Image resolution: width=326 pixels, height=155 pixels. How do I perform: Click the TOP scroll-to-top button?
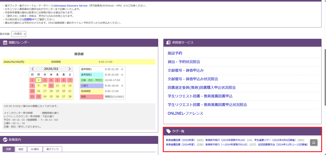click(x=314, y=143)
